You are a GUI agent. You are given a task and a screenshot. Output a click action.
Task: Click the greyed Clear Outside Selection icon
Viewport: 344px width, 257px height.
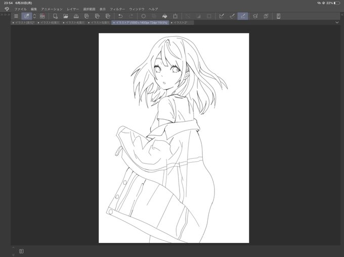154,16
